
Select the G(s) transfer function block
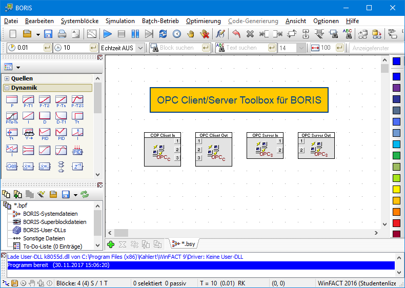(x=12, y=167)
